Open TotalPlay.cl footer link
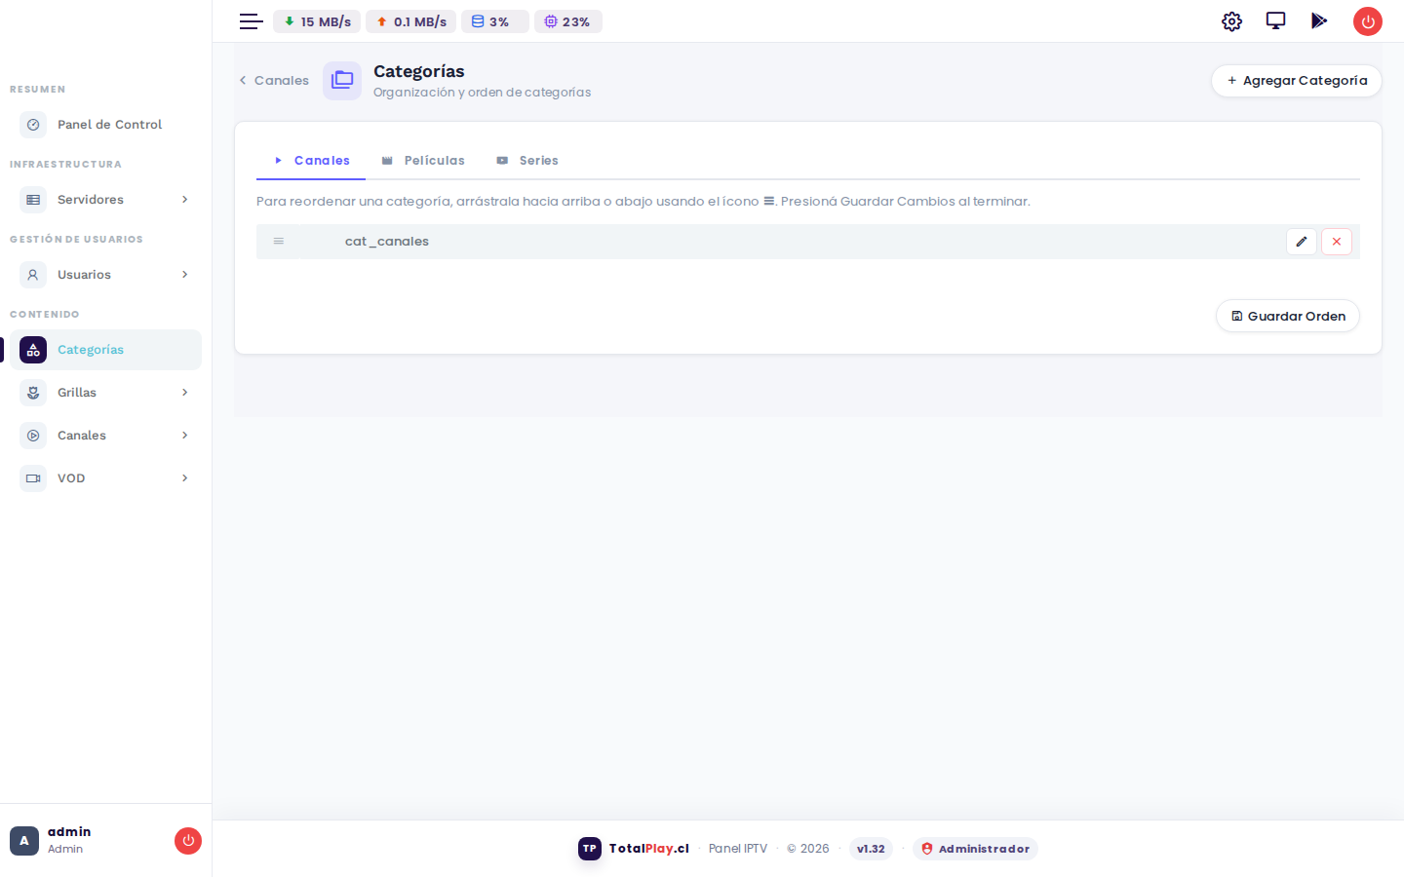This screenshot has width=1404, height=877. (649, 849)
